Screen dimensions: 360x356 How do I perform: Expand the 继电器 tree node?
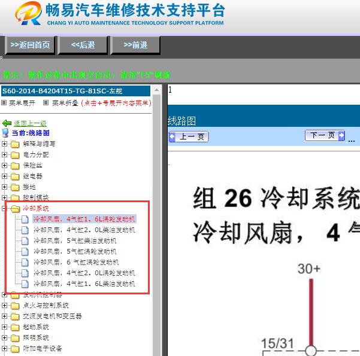4,176
